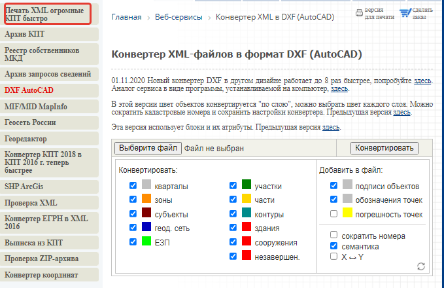Open the yellow части color swatch
Image resolution: width=444 pixels, height=288 pixels.
coord(247,198)
